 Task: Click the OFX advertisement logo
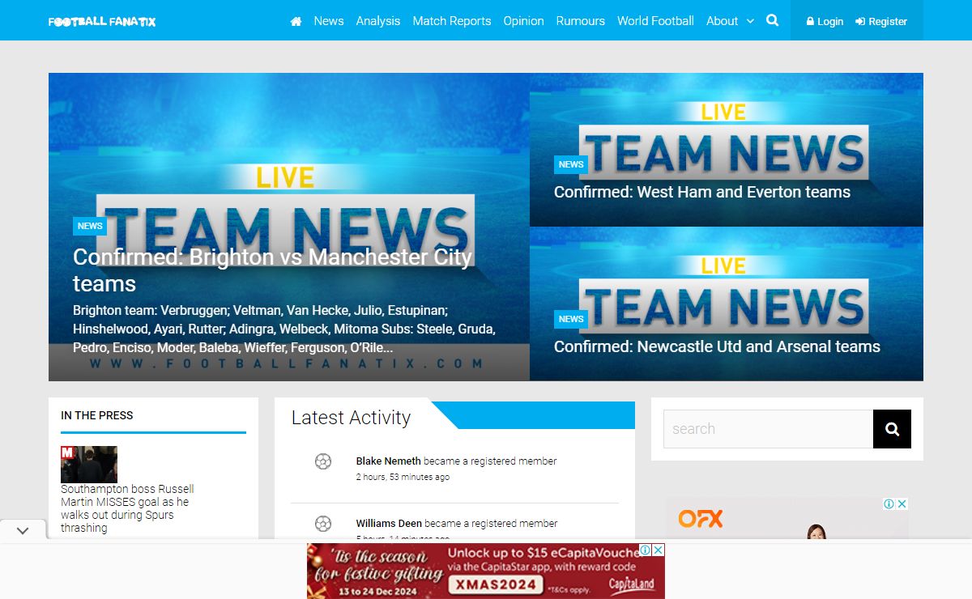(x=701, y=519)
